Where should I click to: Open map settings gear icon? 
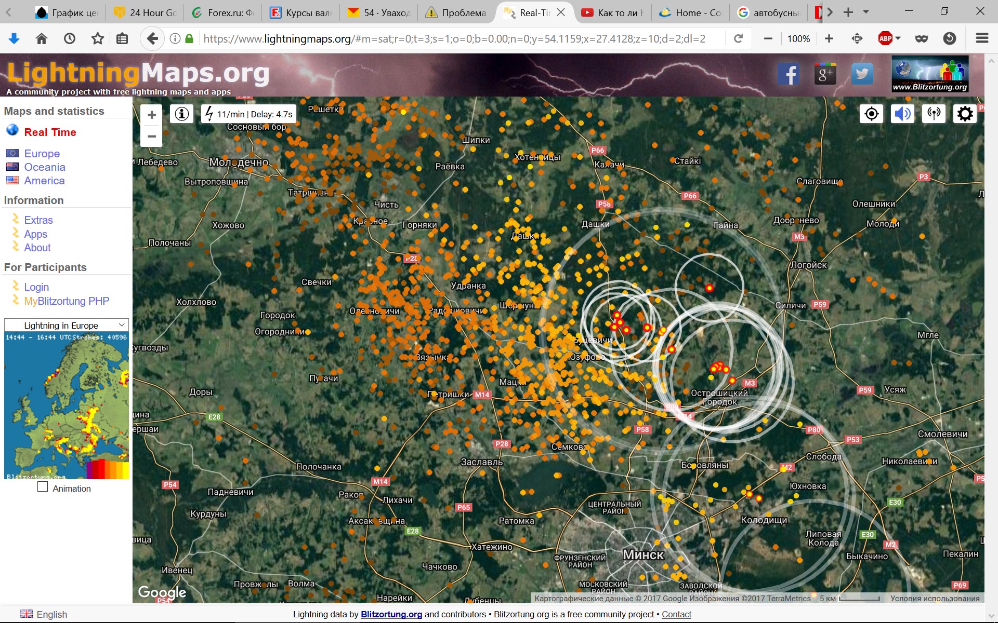pos(965,114)
